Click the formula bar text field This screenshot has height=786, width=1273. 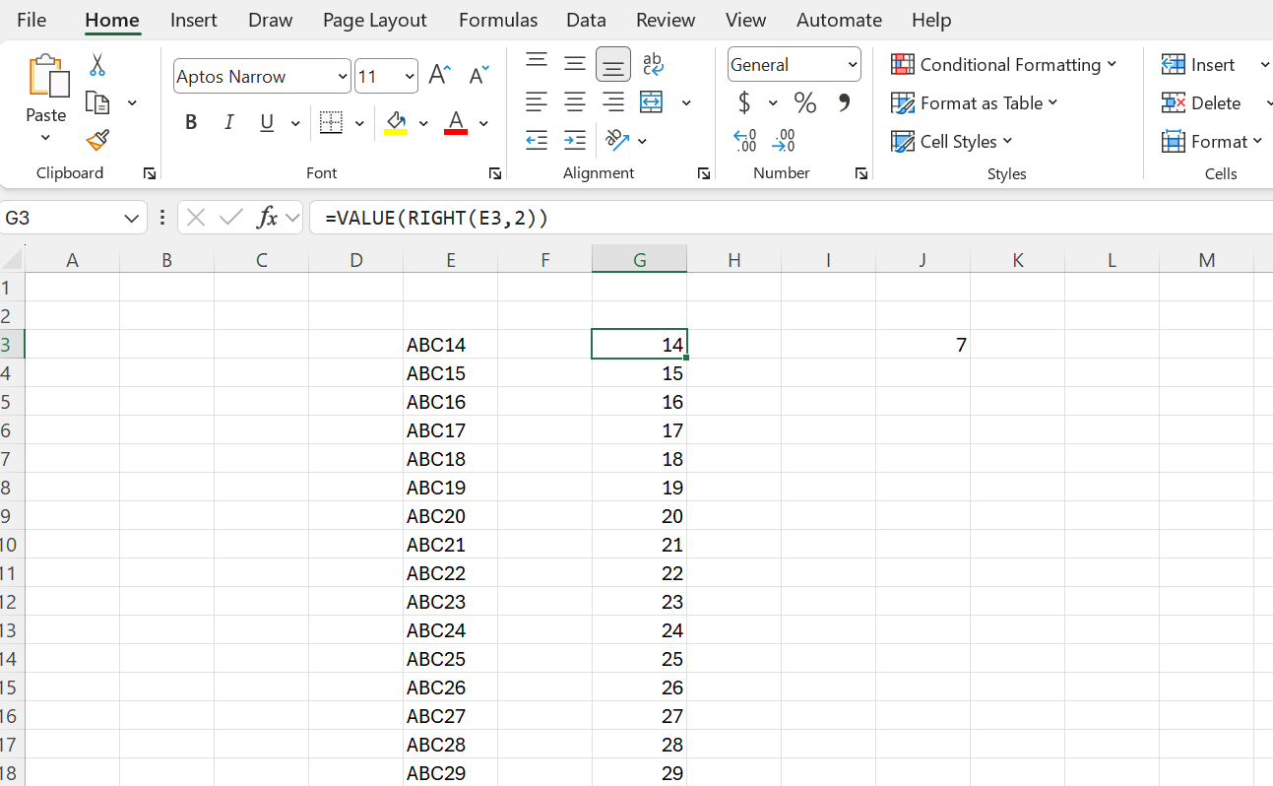(793, 218)
